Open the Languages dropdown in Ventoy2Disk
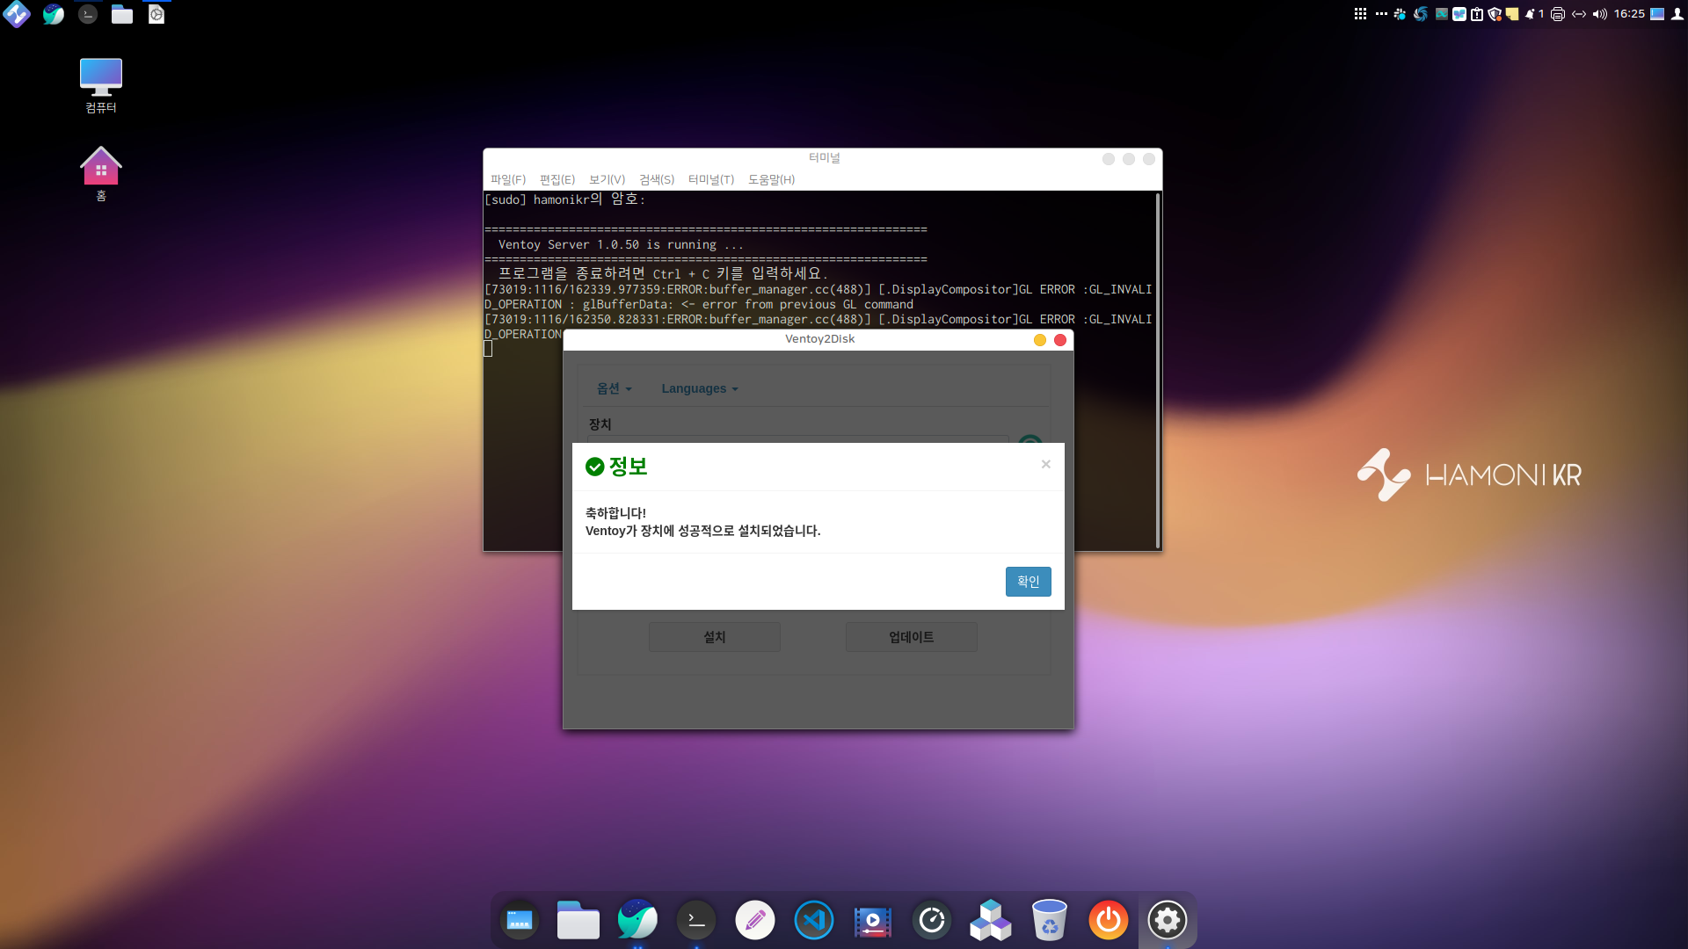Viewport: 1688px width, 949px height. point(699,388)
